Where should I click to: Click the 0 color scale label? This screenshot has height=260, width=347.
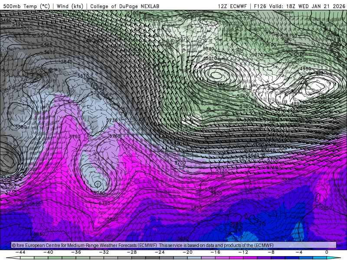pos(327,252)
